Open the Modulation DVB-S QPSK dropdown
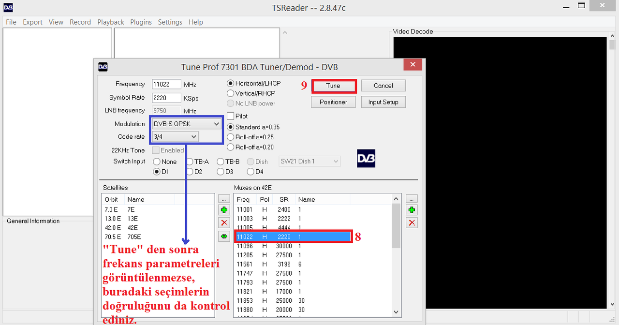 point(187,124)
